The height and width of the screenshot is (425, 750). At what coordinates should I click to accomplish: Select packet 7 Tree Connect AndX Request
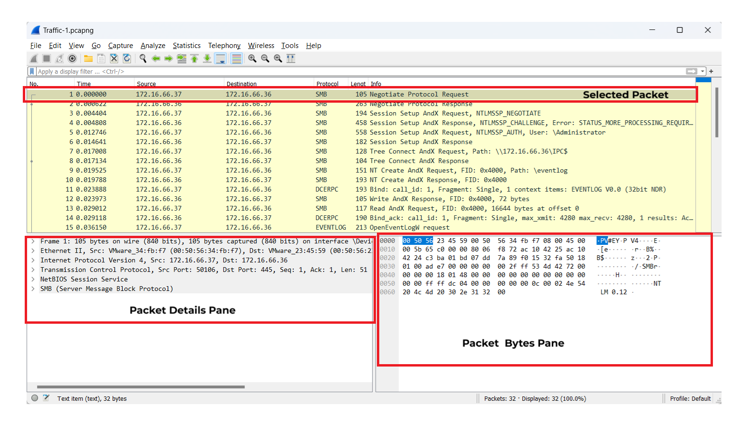point(362,151)
